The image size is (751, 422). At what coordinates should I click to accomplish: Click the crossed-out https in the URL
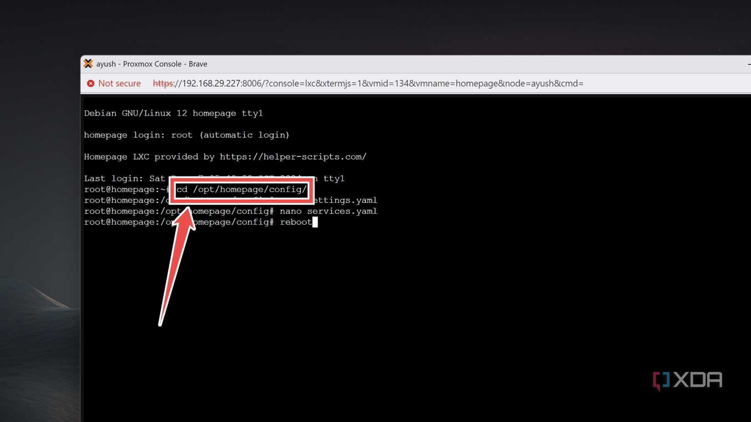click(x=163, y=84)
